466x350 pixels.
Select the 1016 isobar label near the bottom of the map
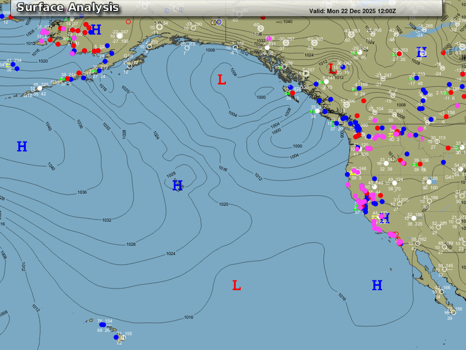pos(188,318)
